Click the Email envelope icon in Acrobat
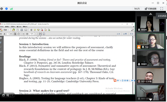The height and width of the screenshot is (102, 167). pyautogui.click(x=26, y=30)
